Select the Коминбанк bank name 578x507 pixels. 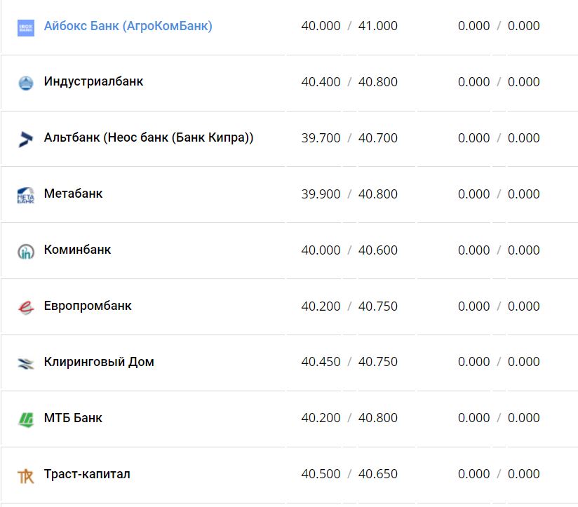[77, 250]
